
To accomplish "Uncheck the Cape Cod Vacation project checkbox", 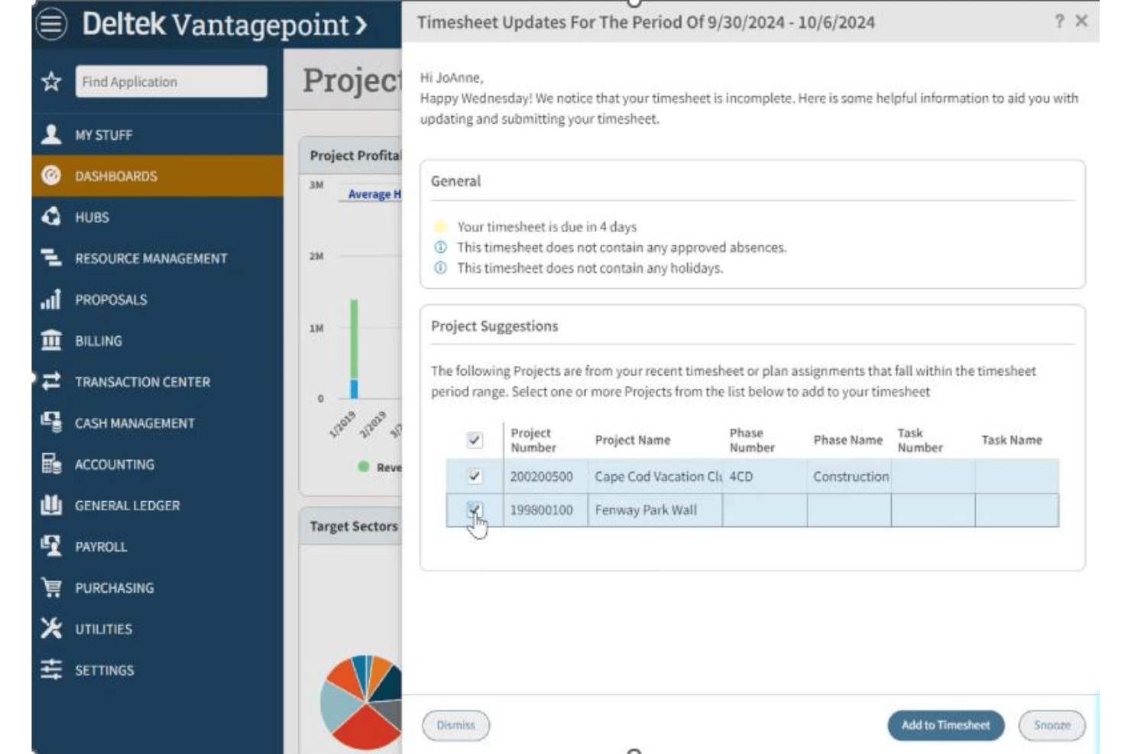I will coord(475,476).
